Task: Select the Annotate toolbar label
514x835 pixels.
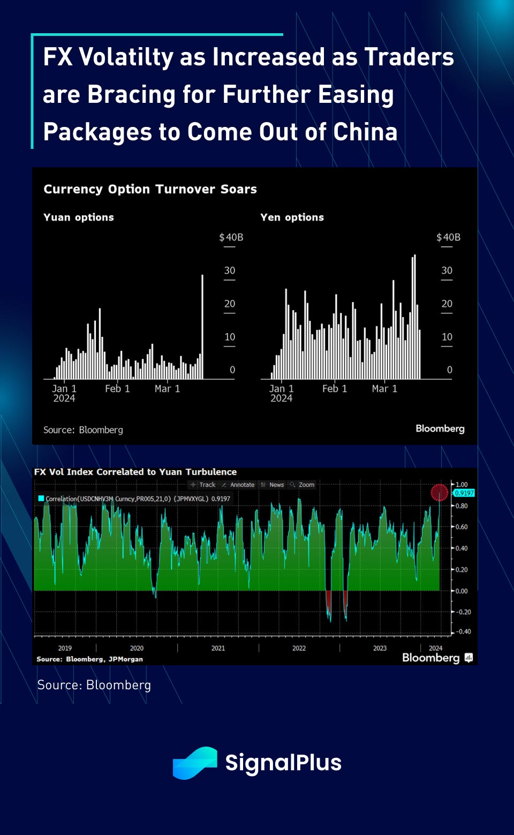Action: pyautogui.click(x=242, y=485)
